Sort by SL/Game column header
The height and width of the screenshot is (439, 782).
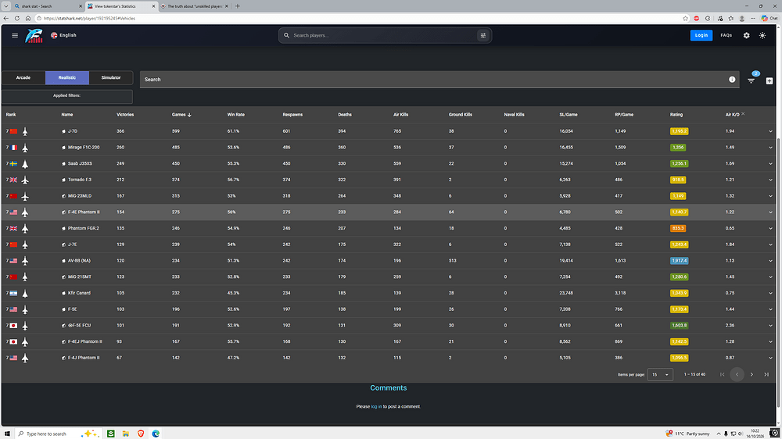coord(568,115)
